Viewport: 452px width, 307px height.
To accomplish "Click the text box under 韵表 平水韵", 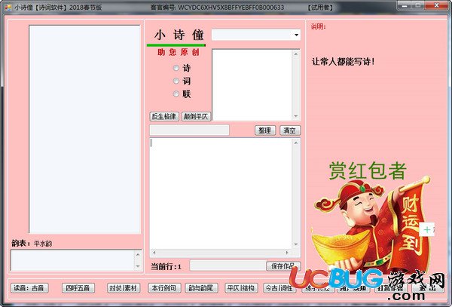I will pyautogui.click(x=72, y=260).
